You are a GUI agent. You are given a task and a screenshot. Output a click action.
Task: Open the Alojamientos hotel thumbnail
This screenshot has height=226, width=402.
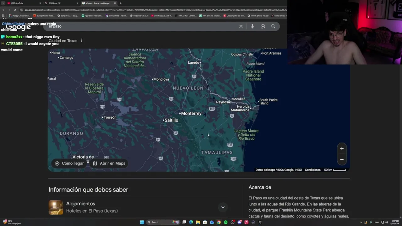coord(56,207)
